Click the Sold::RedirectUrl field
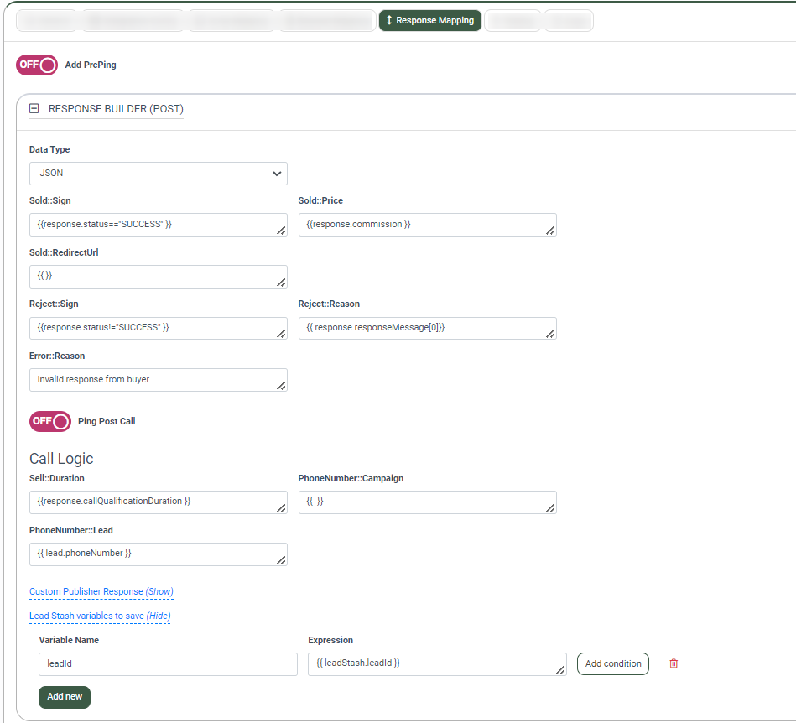796x723 pixels. coord(159,277)
